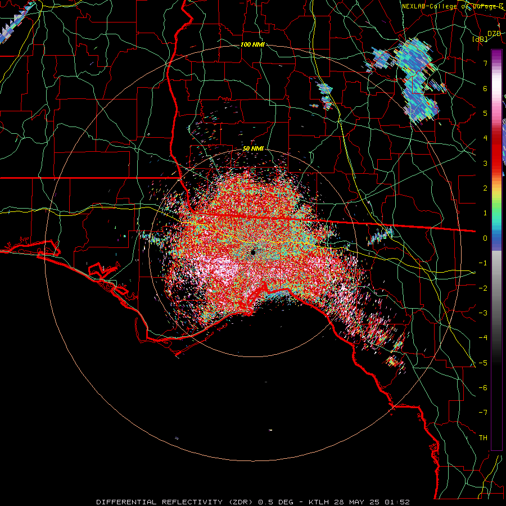Click the -4 value on the color scale
The width and height of the screenshot is (506, 506).
pyautogui.click(x=483, y=338)
